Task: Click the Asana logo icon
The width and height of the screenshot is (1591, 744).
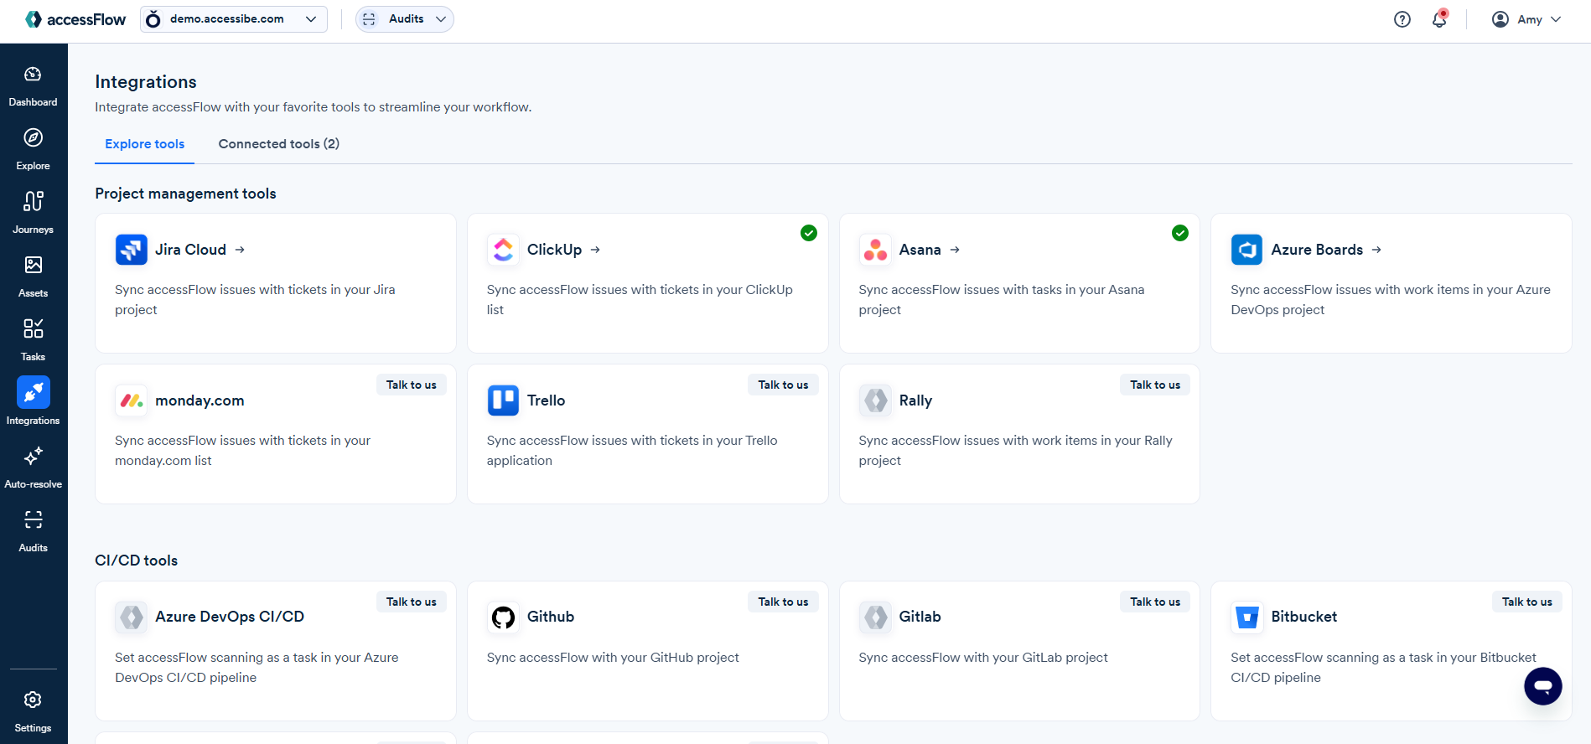Action: point(875,250)
